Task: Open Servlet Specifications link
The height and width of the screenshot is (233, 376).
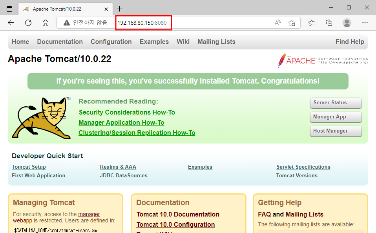Action: point(303,167)
